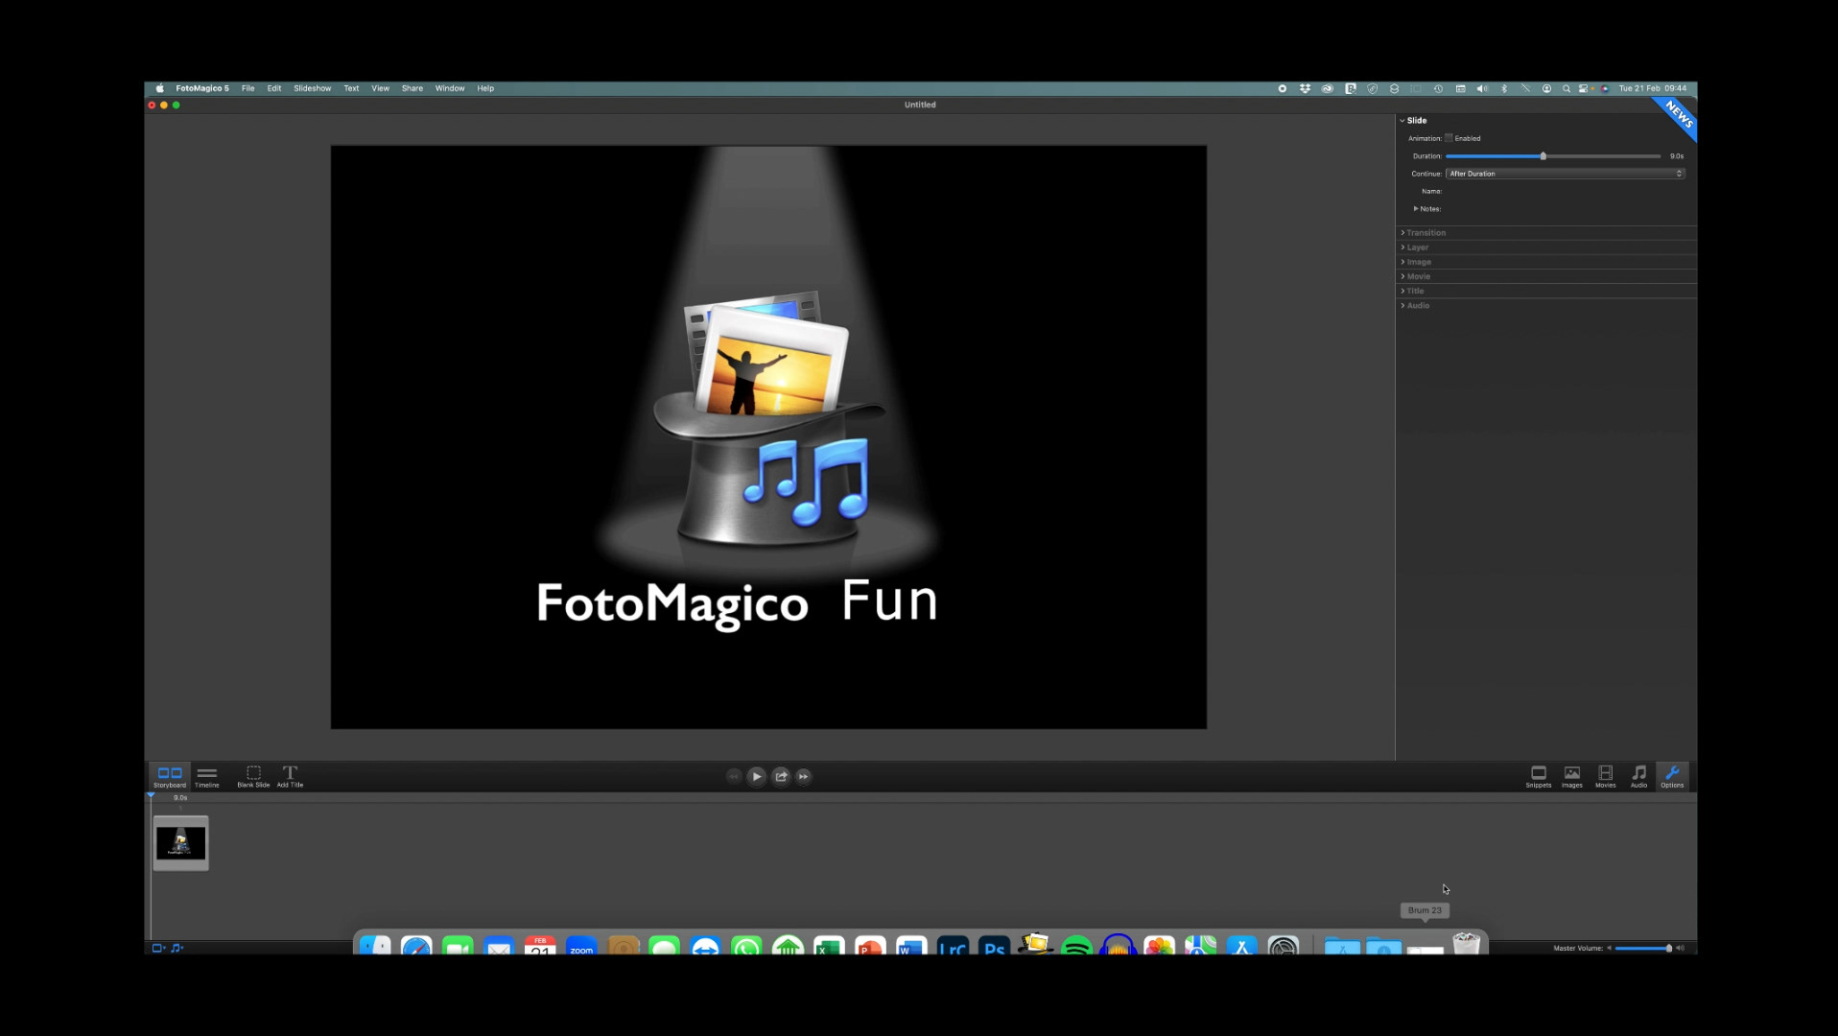Click the share/export button beside play
Image resolution: width=1838 pixels, height=1036 pixels.
pyautogui.click(x=781, y=776)
